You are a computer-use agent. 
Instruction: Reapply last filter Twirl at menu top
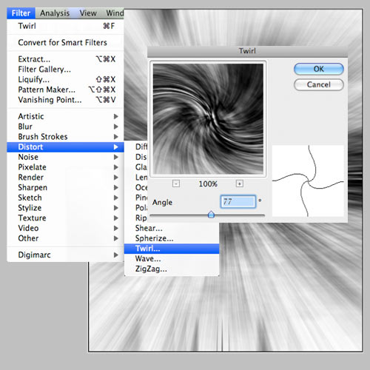[x=65, y=26]
